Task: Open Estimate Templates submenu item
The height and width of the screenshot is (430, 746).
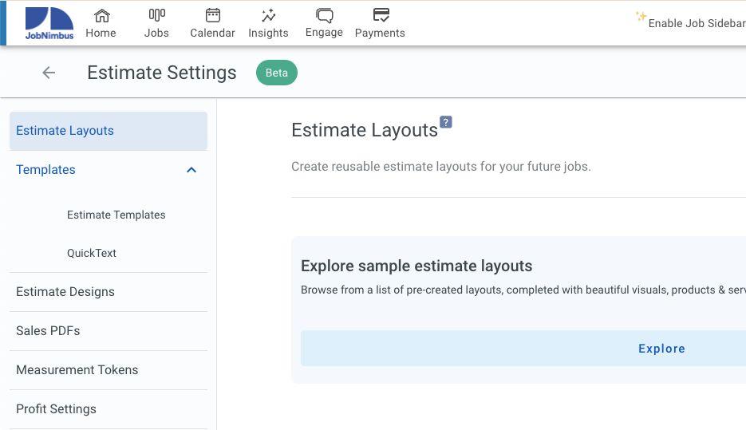Action: pyautogui.click(x=116, y=215)
